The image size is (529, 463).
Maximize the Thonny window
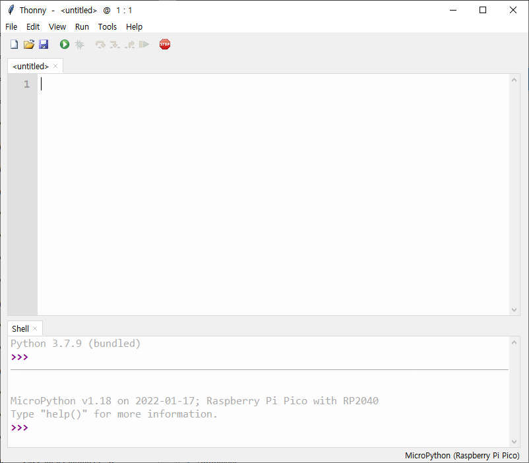coord(483,10)
